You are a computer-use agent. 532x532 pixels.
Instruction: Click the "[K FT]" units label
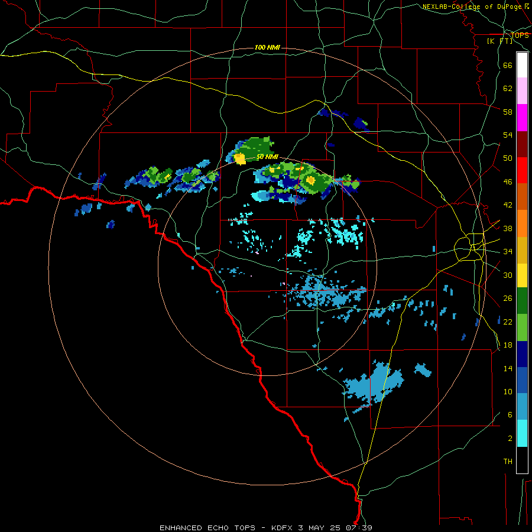(499, 41)
